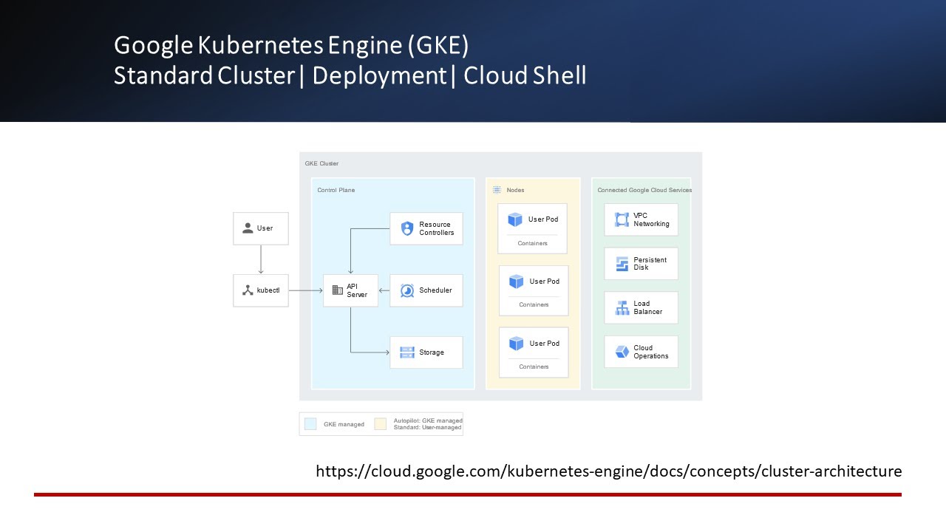
Task: Select the "Persistent Disk" label
Action: (x=650, y=264)
